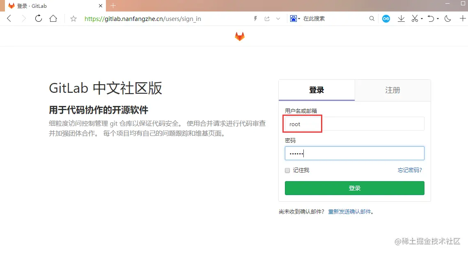Go to the browser home page icon

tap(53, 18)
